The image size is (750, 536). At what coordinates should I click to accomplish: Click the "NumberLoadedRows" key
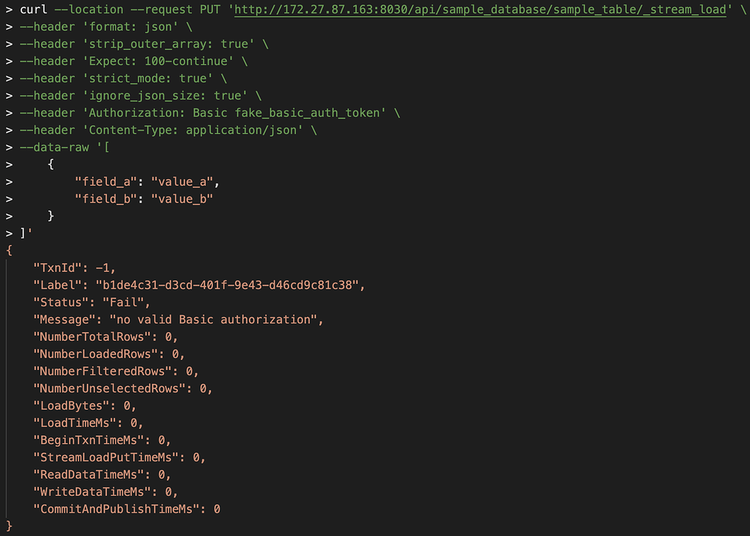point(96,353)
